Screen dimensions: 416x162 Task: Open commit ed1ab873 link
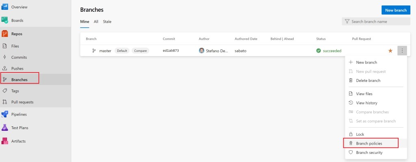pyautogui.click(x=171, y=51)
